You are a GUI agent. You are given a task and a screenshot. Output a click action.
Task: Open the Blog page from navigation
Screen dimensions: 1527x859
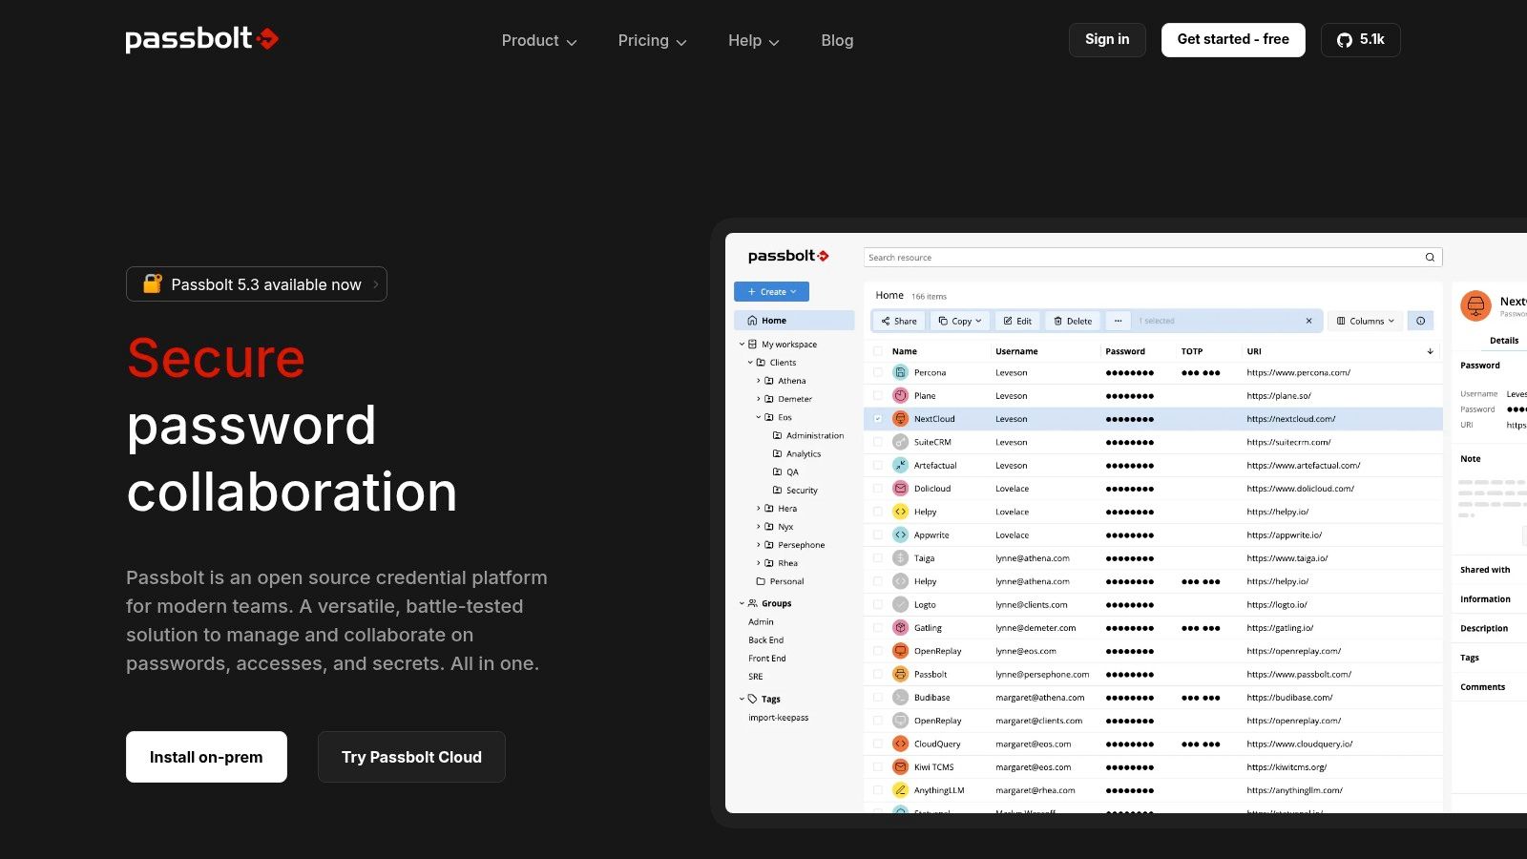[837, 41]
